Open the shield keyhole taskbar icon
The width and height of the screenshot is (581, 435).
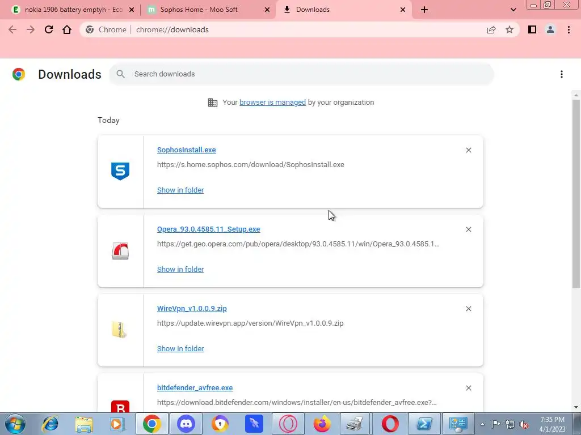[x=220, y=424]
